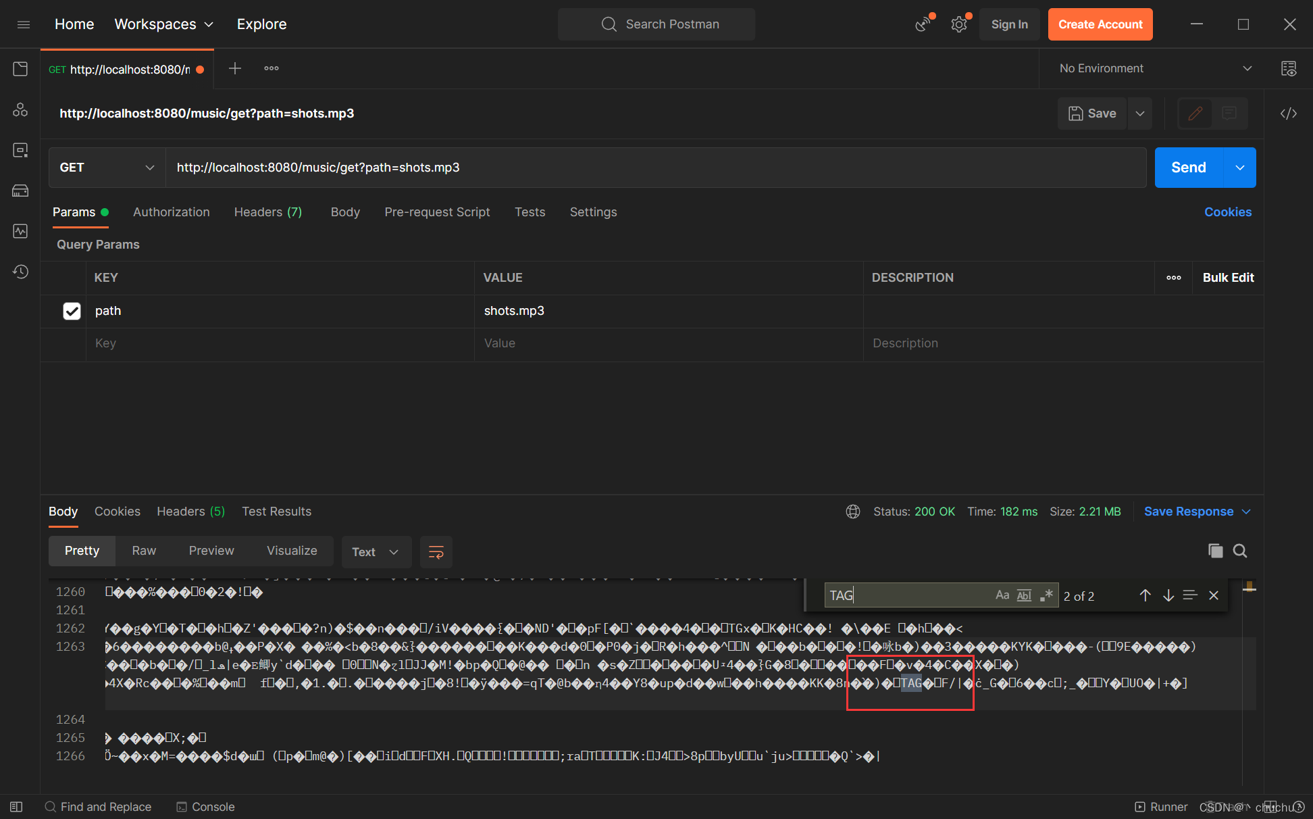Open the Collections sidebar icon
This screenshot has height=819, width=1313.
(20, 69)
